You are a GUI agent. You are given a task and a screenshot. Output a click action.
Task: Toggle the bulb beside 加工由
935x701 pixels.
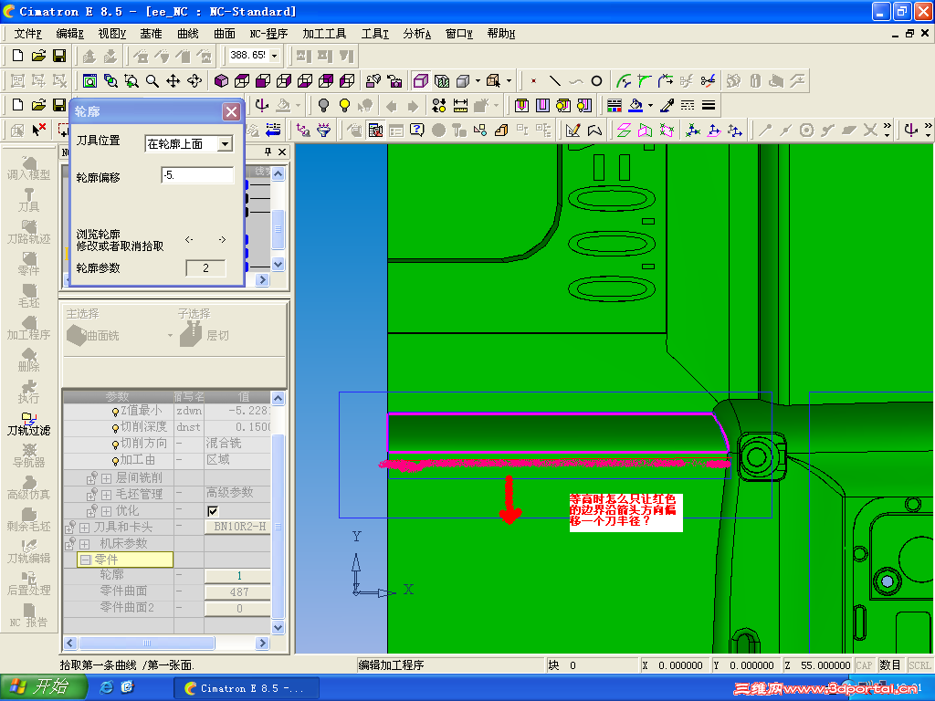point(115,461)
